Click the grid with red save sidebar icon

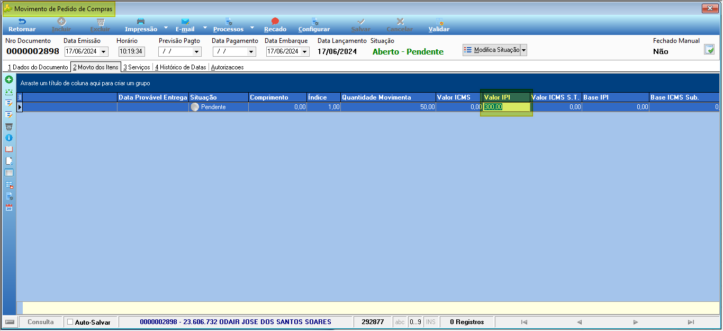tap(9, 184)
